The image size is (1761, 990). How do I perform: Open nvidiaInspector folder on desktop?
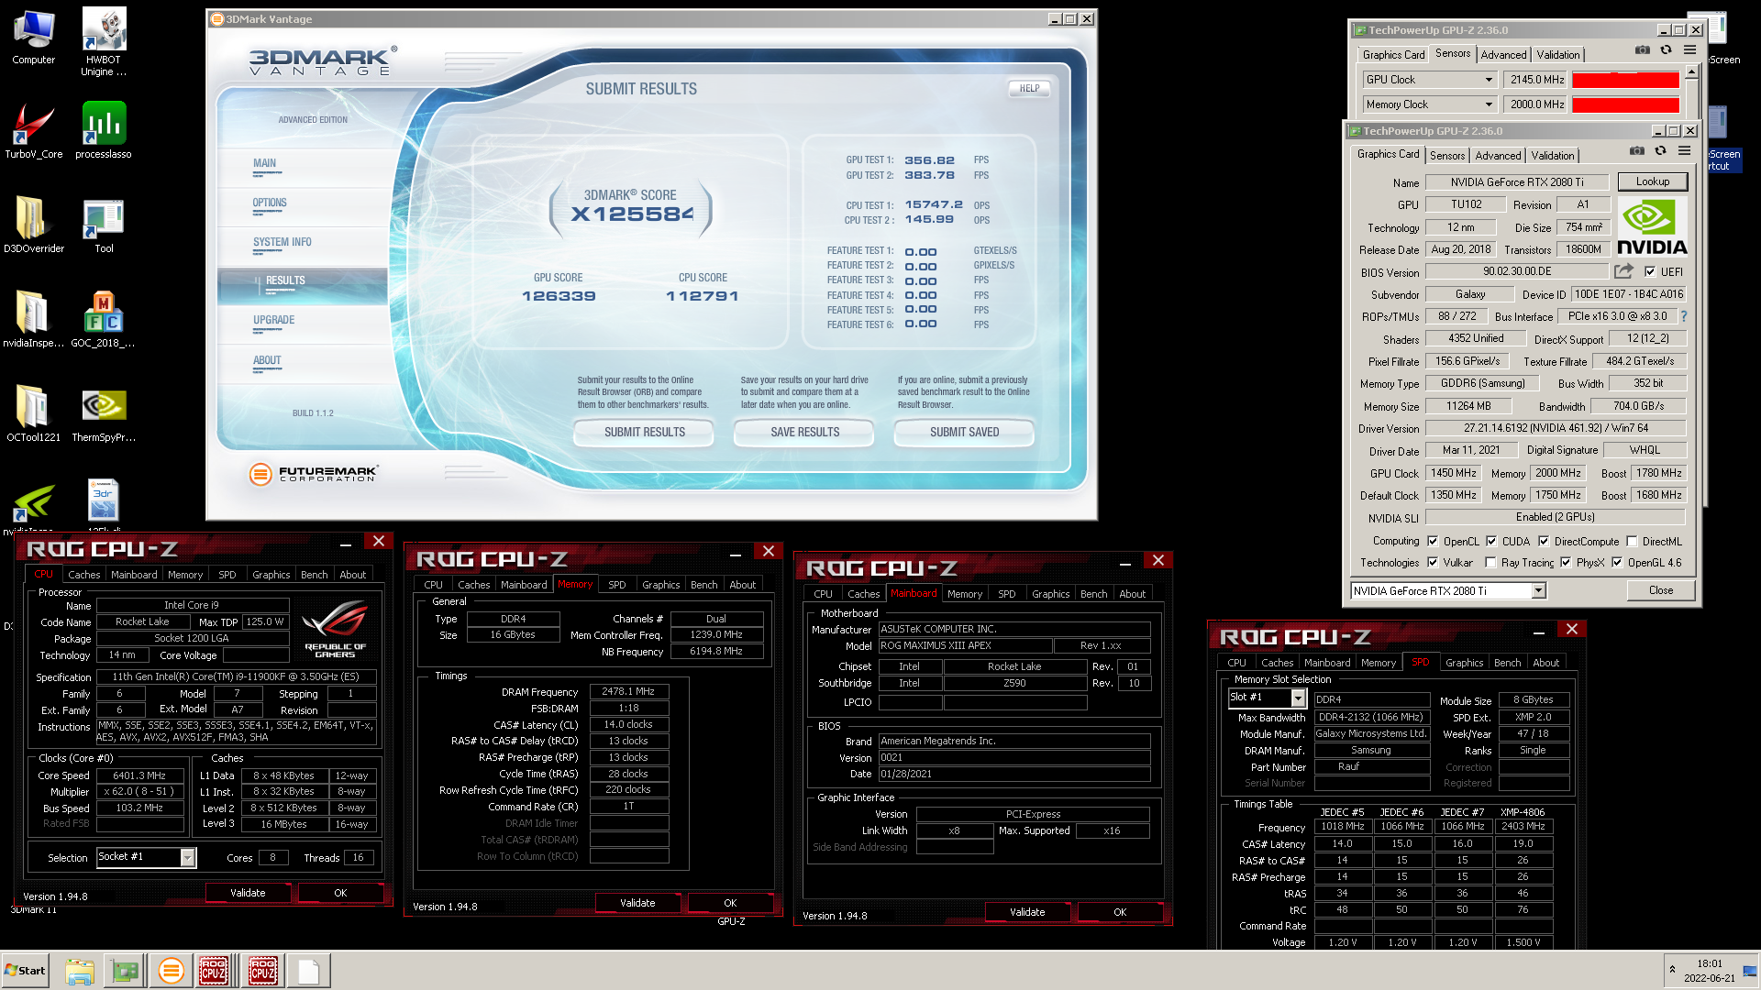34,319
